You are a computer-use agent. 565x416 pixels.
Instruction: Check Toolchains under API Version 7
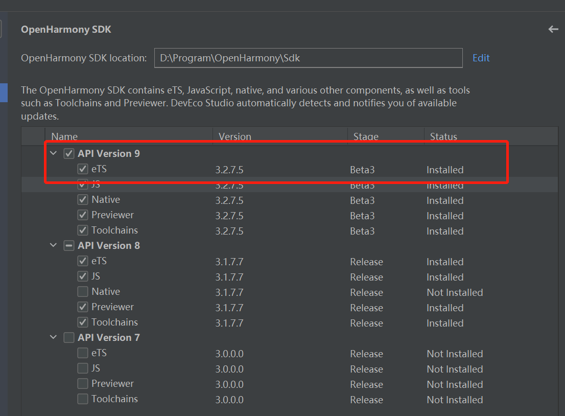pyautogui.click(x=83, y=399)
